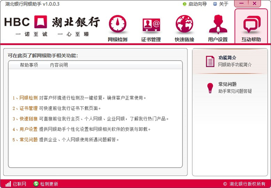Click the orange 网银检测 list entry

pyautogui.click(x=28, y=98)
